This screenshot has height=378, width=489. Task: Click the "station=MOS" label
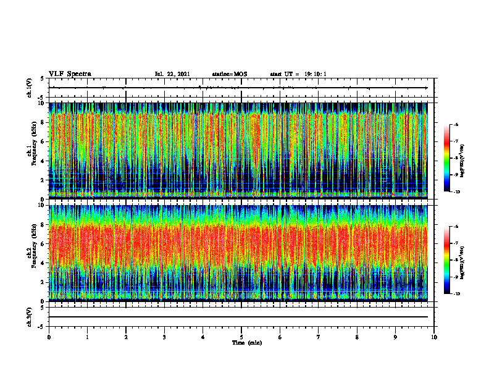point(230,74)
